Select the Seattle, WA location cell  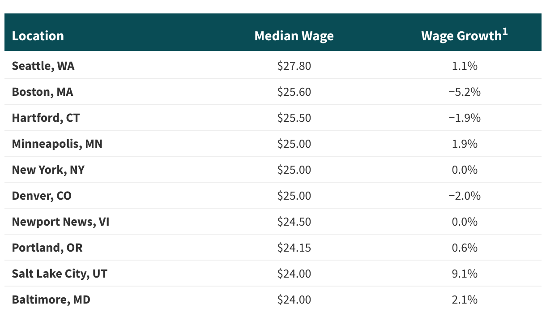pyautogui.click(x=43, y=66)
